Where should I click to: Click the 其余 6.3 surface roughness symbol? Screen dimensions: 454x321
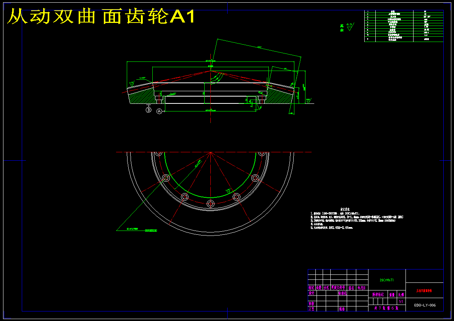pyautogui.click(x=347, y=27)
